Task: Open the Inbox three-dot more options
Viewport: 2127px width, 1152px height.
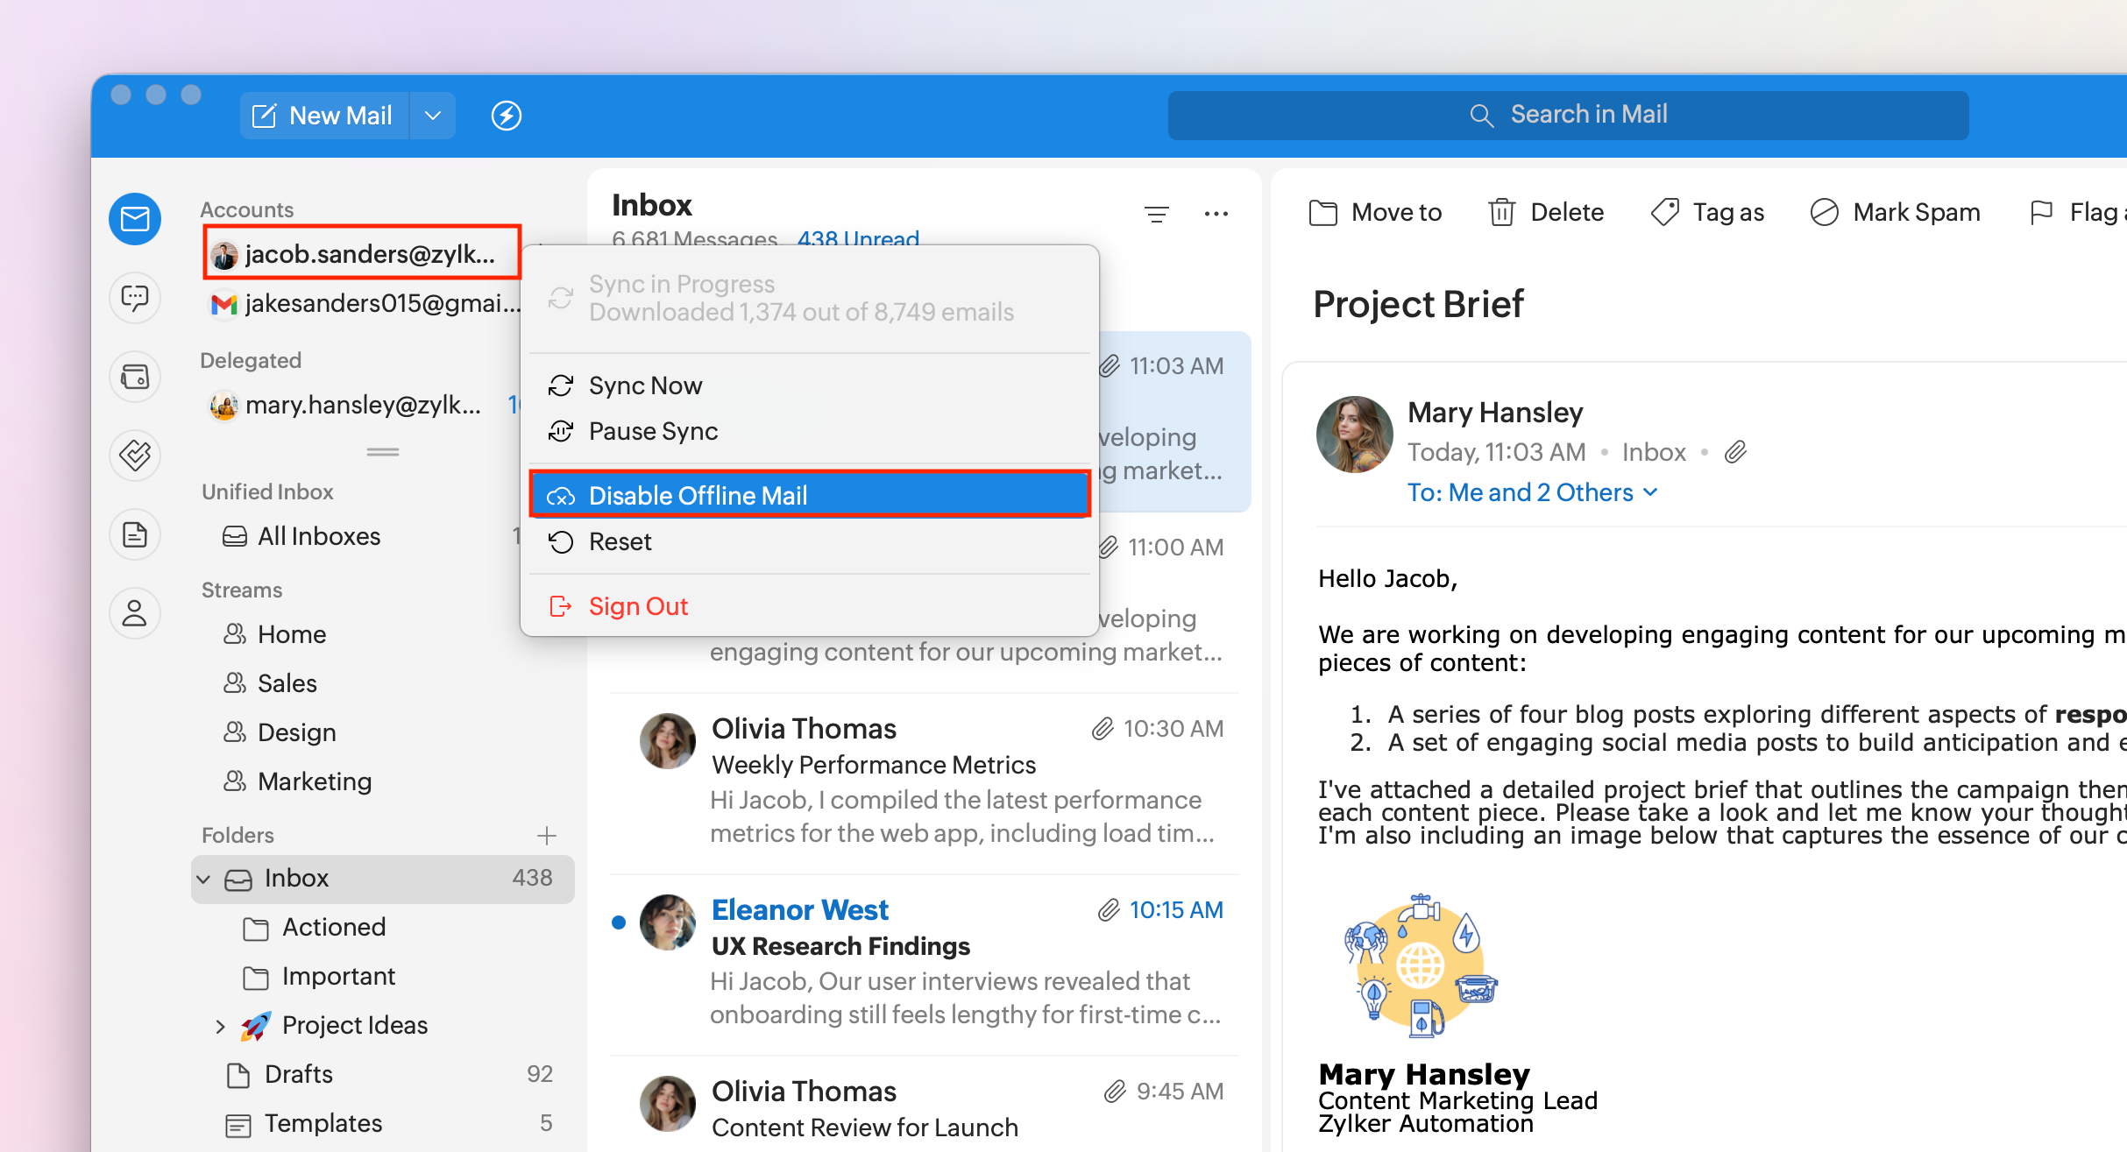Action: 1216,214
